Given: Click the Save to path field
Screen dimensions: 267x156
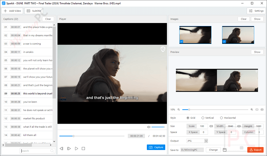Looking at the screenshot, I should (x=192, y=150).
